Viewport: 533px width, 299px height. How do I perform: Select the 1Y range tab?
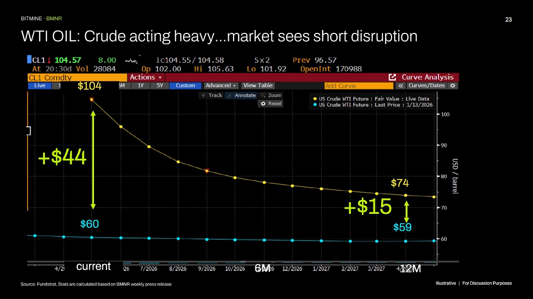[141, 86]
